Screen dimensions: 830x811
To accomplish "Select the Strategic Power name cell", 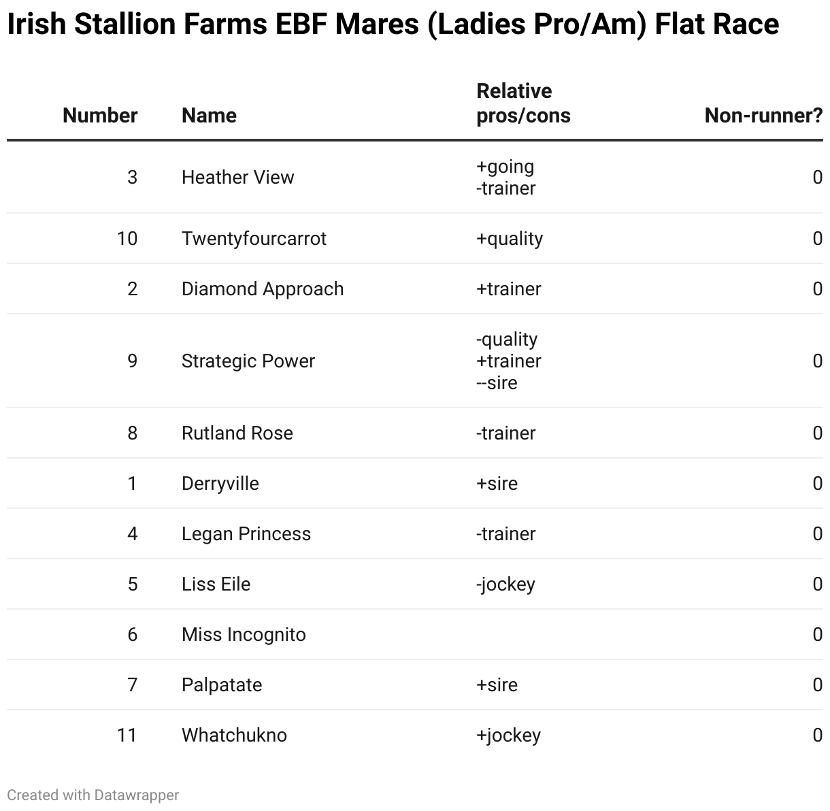I will click(x=248, y=361).
